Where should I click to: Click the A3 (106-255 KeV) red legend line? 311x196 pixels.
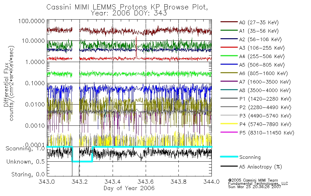229,47
